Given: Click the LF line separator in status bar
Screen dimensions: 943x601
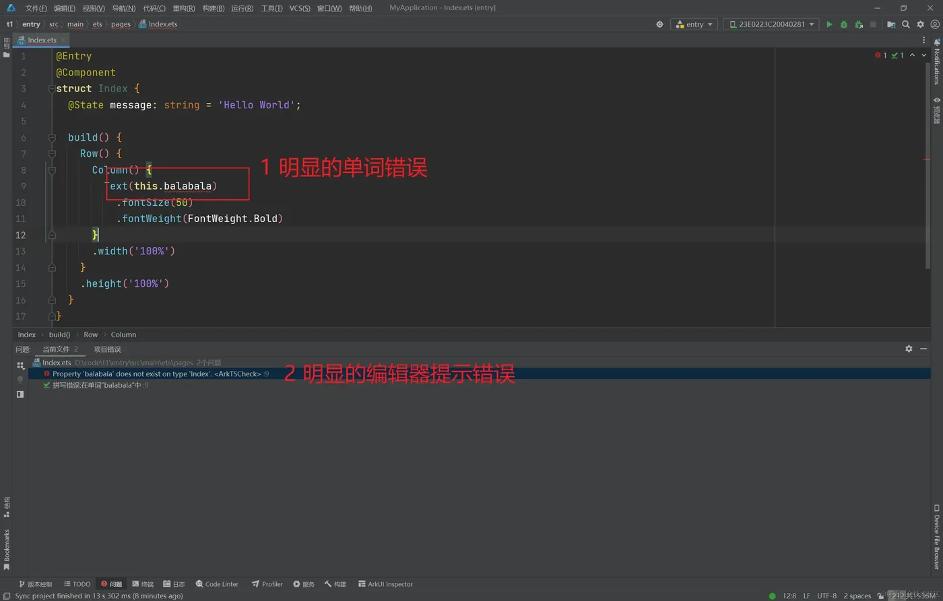Looking at the screenshot, I should point(806,596).
